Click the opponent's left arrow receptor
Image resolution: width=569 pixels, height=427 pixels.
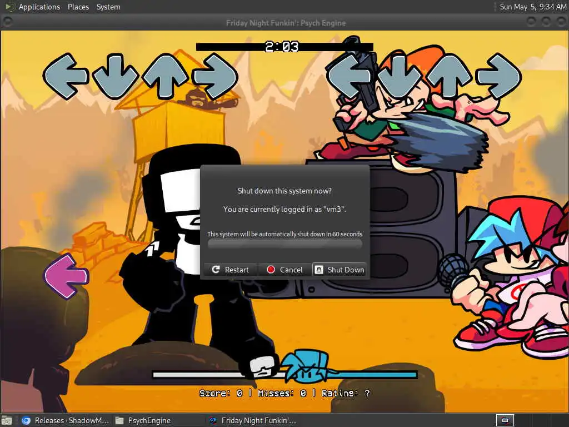[x=66, y=76]
